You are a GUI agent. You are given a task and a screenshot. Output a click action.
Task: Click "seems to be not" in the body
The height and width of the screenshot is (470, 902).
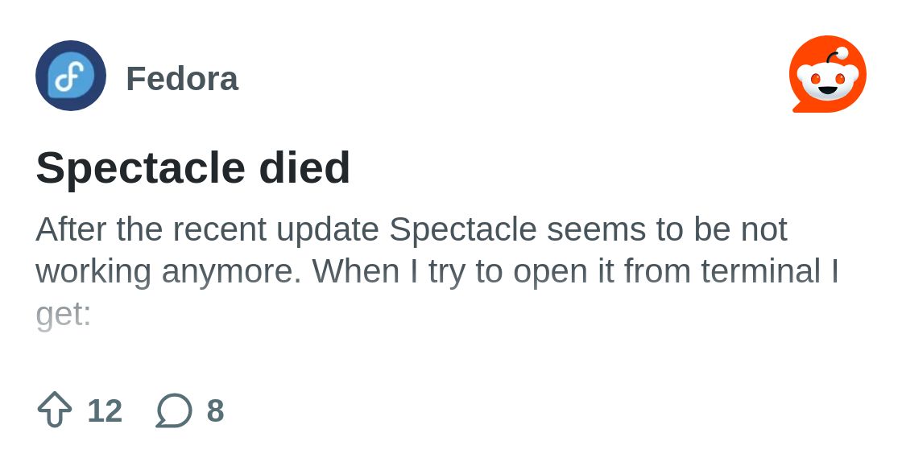pyautogui.click(x=667, y=229)
